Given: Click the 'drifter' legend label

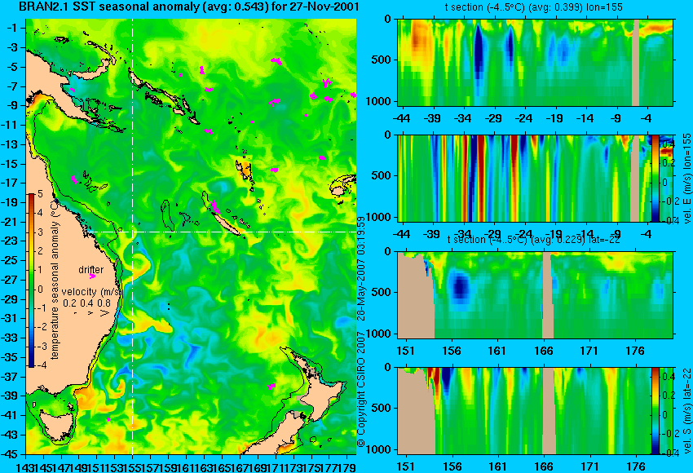Looking at the screenshot, I should tap(91, 269).
